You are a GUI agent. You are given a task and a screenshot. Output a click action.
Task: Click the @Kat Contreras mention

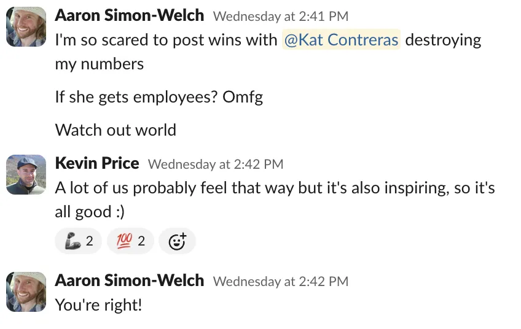click(341, 41)
